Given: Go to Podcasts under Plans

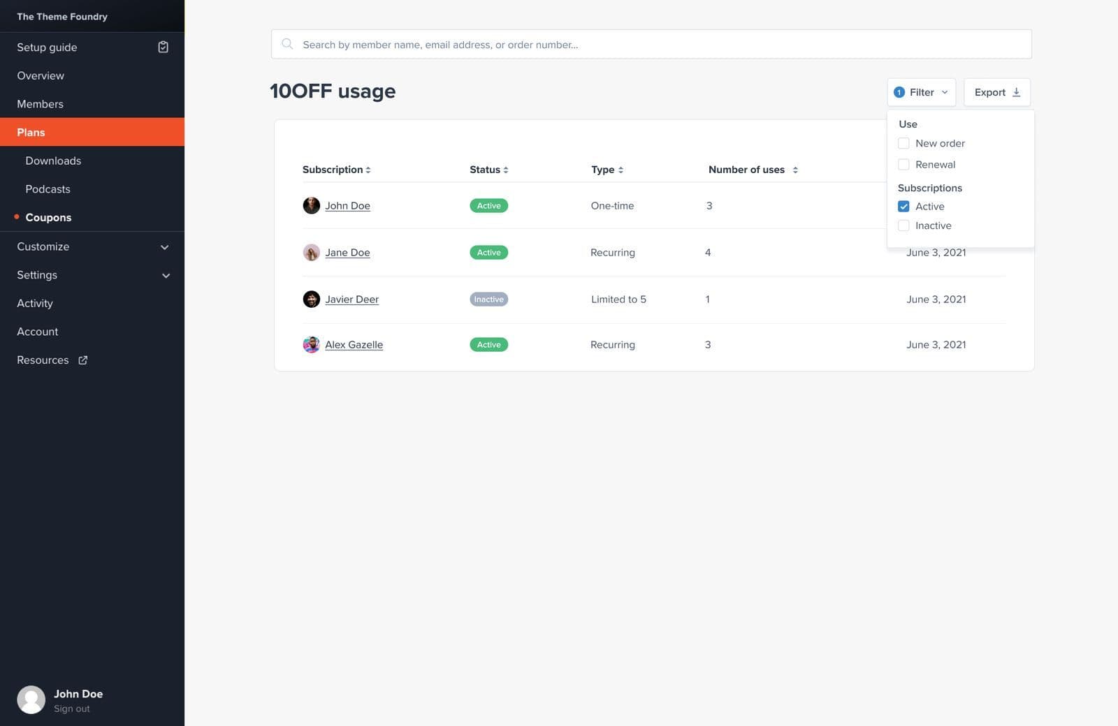Looking at the screenshot, I should click(48, 189).
